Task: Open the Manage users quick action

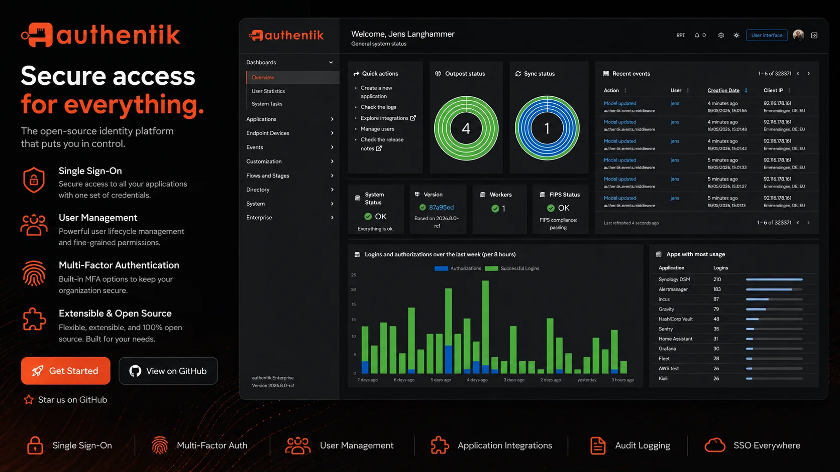Action: pyautogui.click(x=377, y=129)
